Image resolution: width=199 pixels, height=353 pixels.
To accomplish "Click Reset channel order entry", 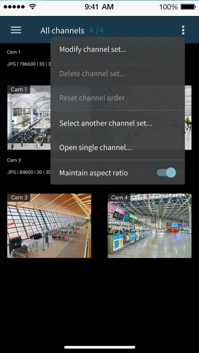I will pyautogui.click(x=118, y=98).
